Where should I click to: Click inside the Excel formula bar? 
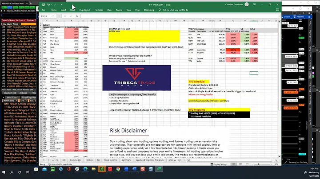179,16
